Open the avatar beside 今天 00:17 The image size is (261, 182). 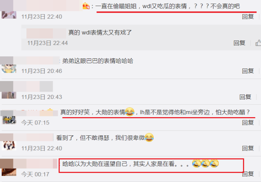point(9,172)
